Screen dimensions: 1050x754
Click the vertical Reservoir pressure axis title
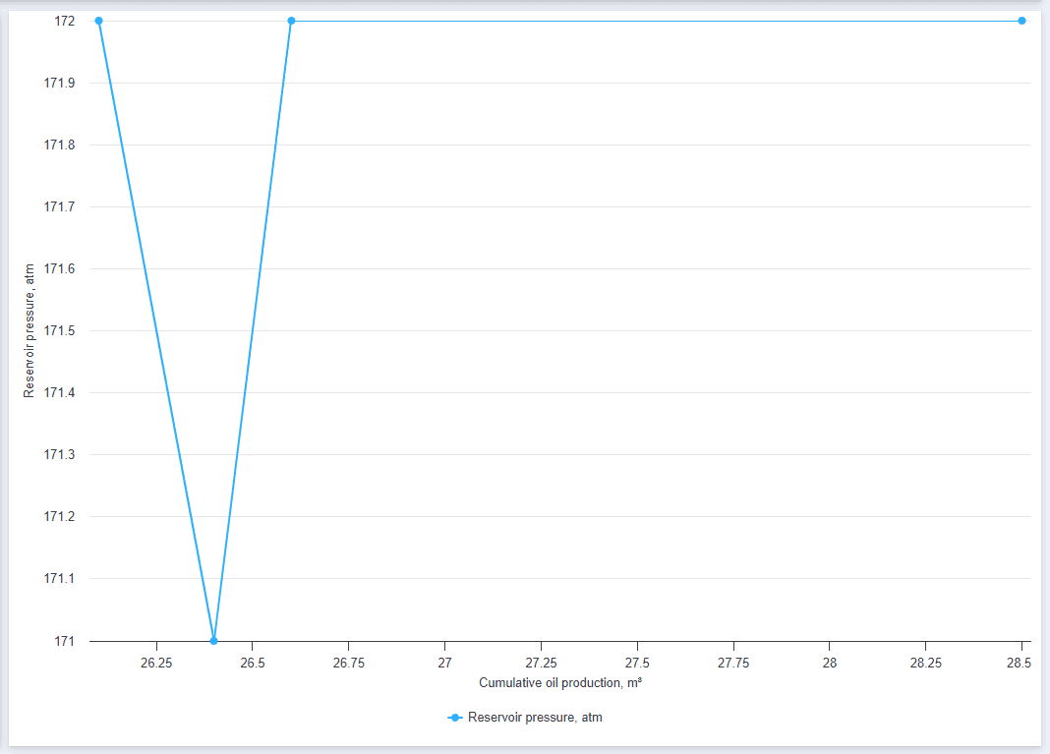pyautogui.click(x=29, y=330)
